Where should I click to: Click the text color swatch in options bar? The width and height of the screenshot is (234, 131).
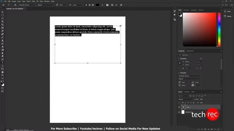tap(98, 5)
